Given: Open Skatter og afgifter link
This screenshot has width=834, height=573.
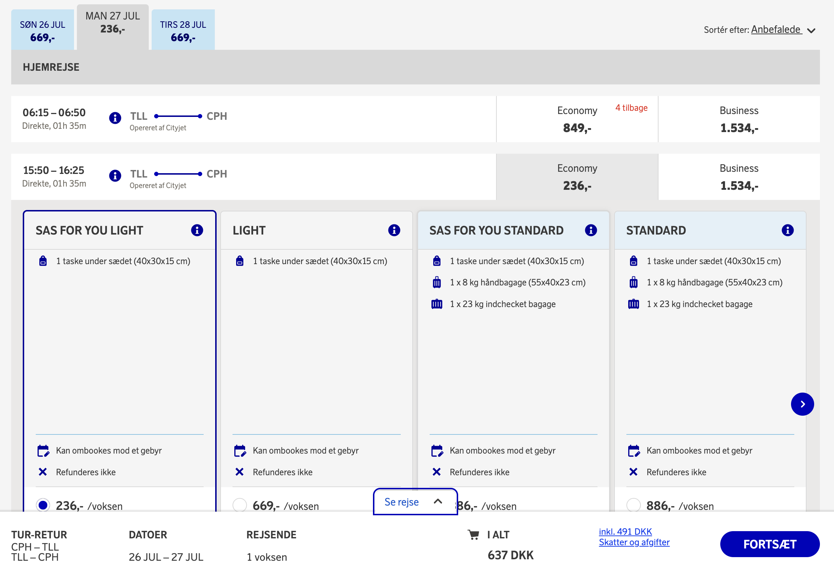Looking at the screenshot, I should (x=634, y=542).
